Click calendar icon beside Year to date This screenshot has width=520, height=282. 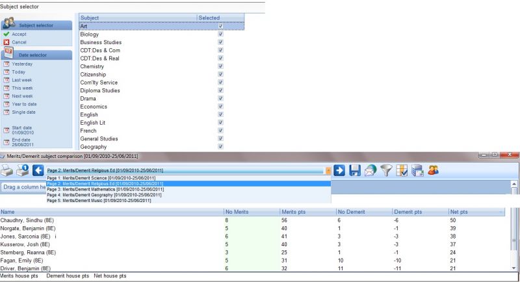tap(6, 104)
